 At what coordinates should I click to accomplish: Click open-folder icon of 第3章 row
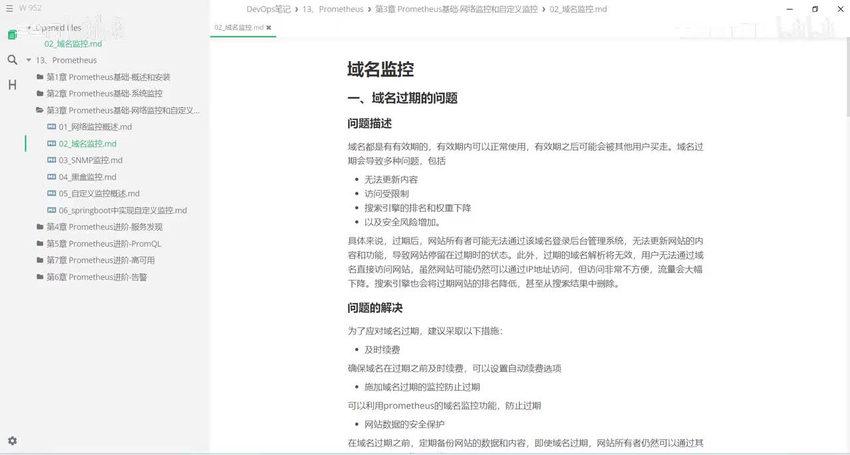coord(40,110)
